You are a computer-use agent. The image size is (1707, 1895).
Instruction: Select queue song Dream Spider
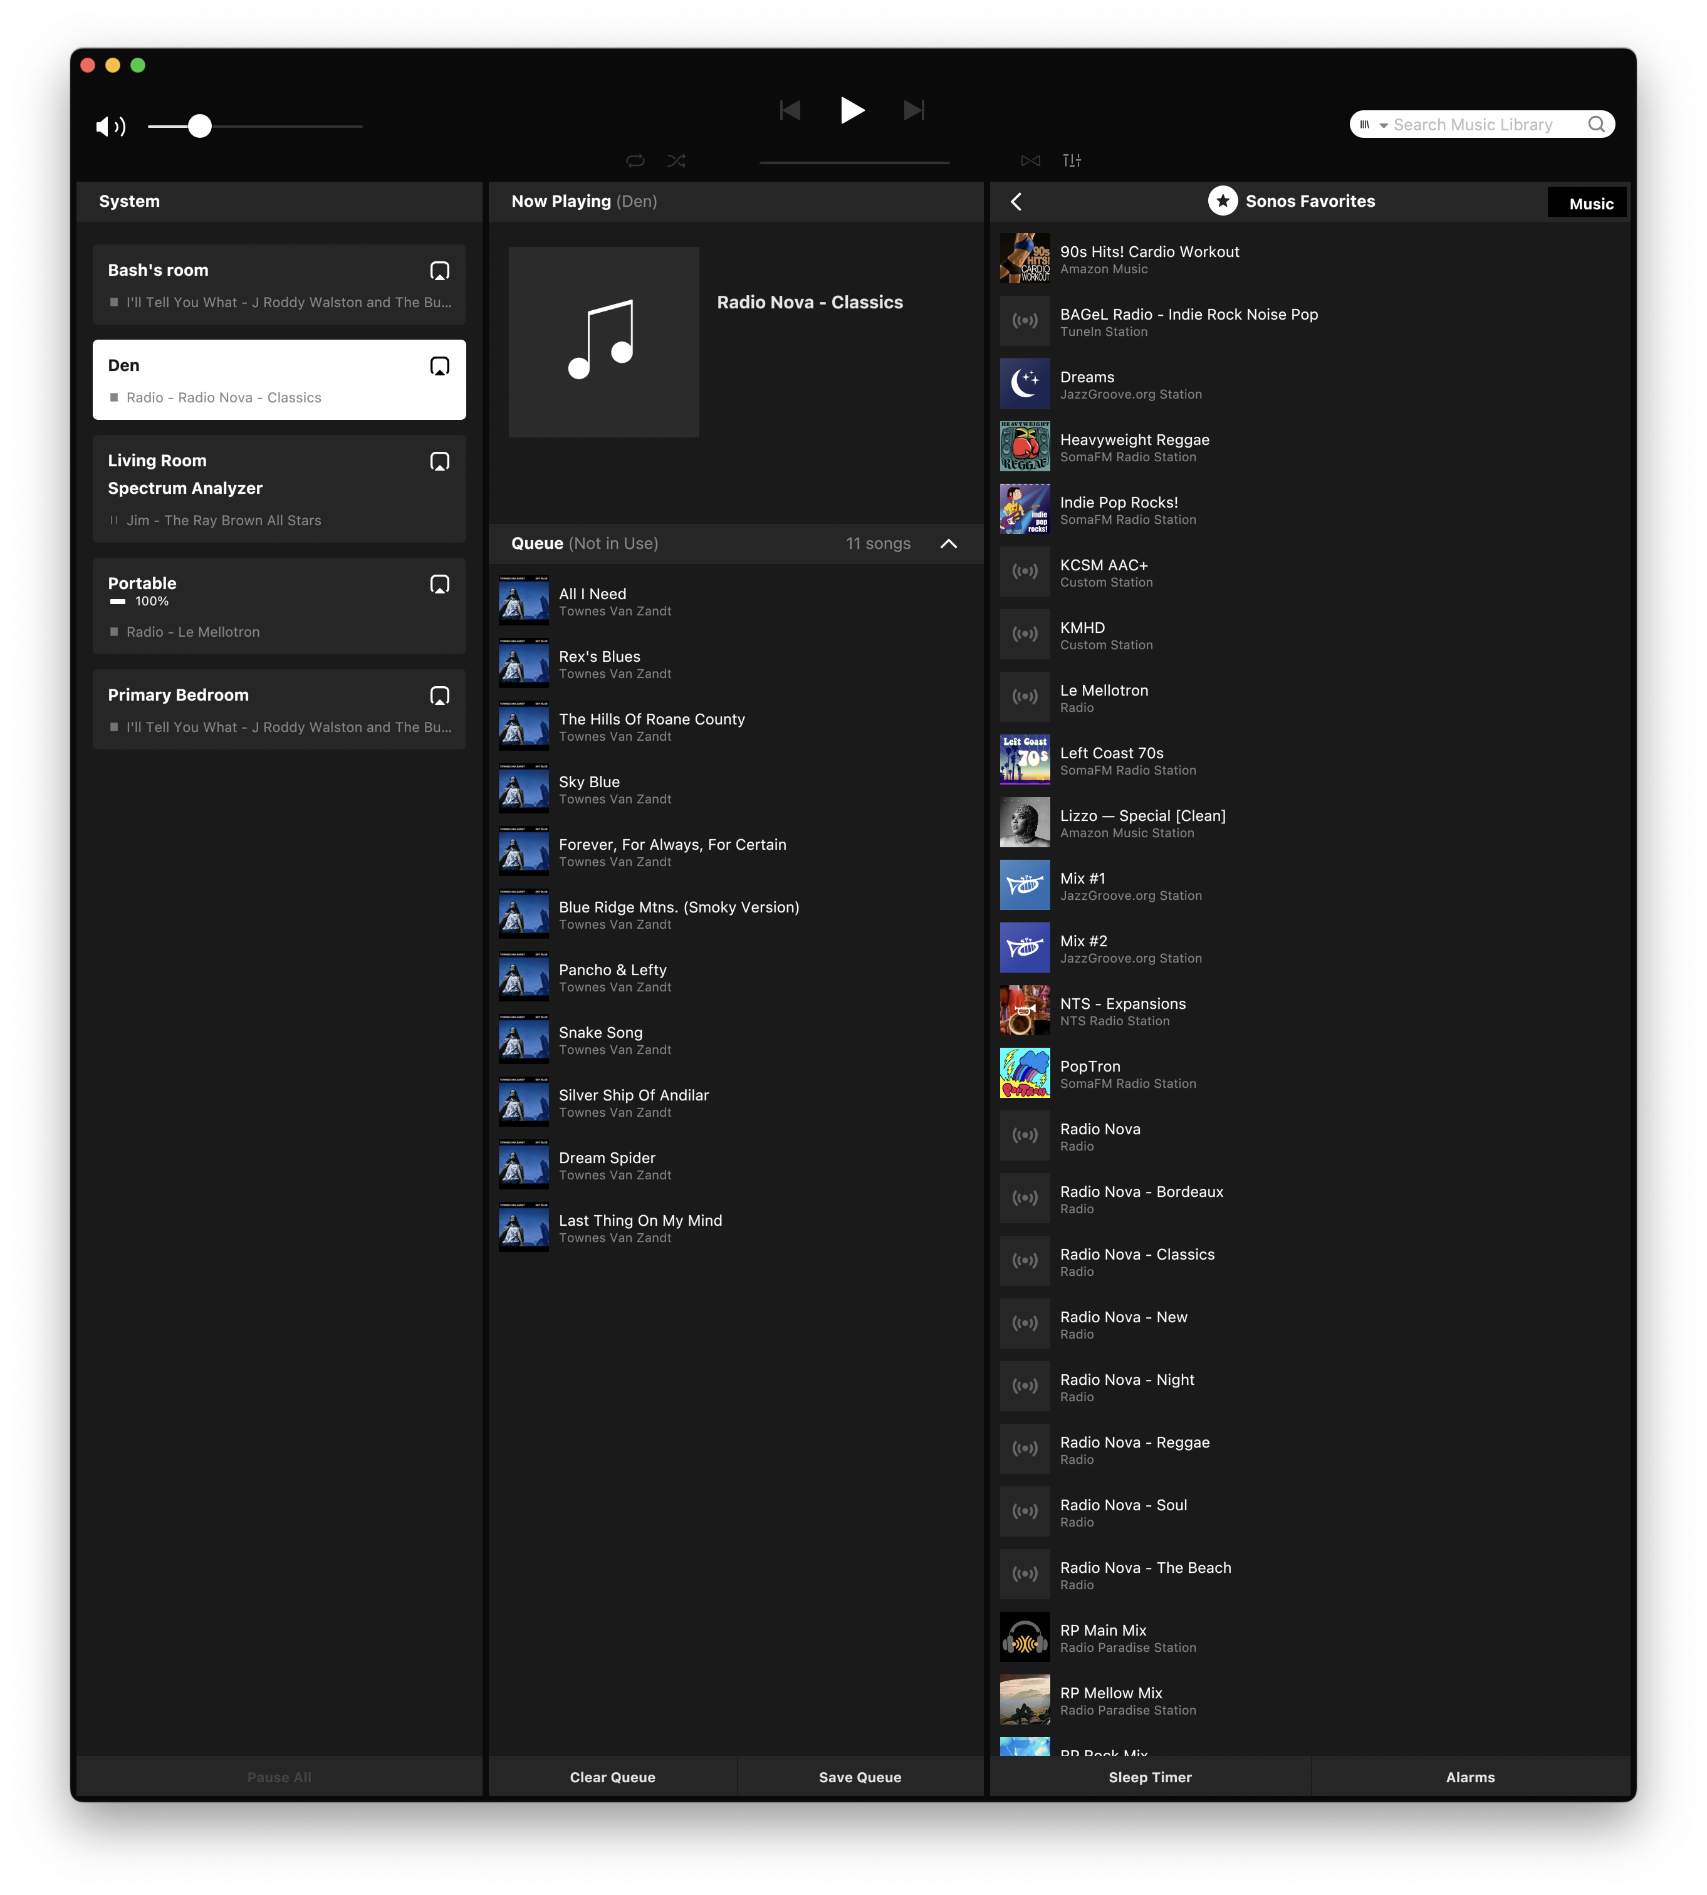(x=736, y=1165)
